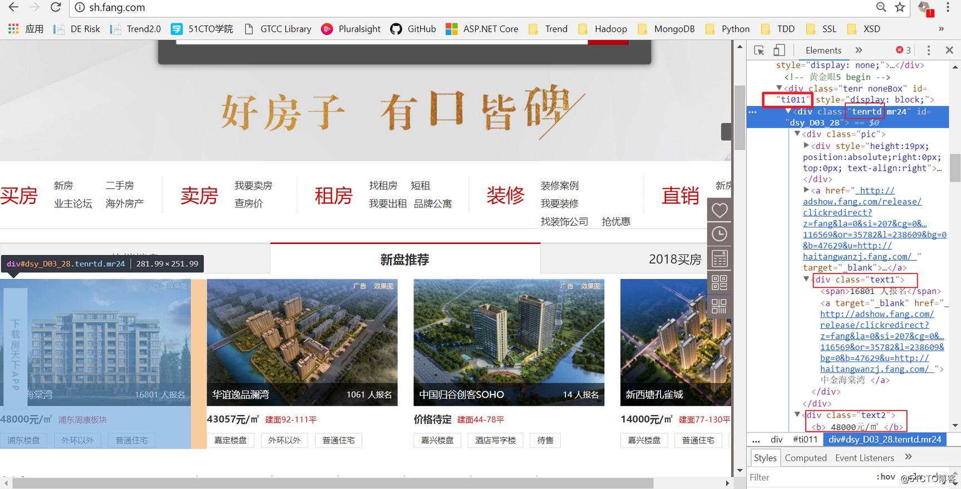Image resolution: width=961 pixels, height=489 pixels.
Task: Click the clock history icon in sidebar
Action: point(719,234)
